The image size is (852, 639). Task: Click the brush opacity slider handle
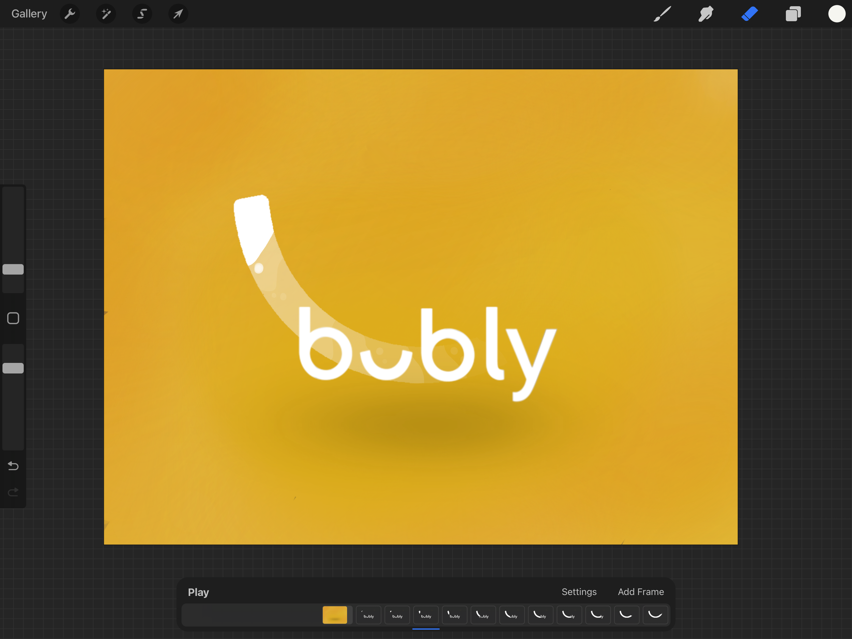pyautogui.click(x=13, y=368)
